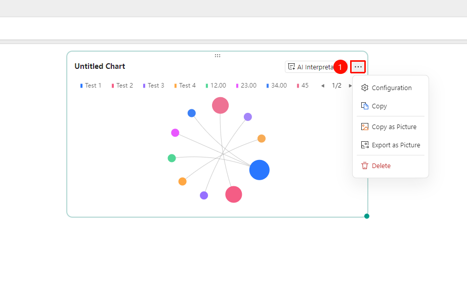Click the green resize handle at chart corner
This screenshot has width=467, height=286.
367,216
